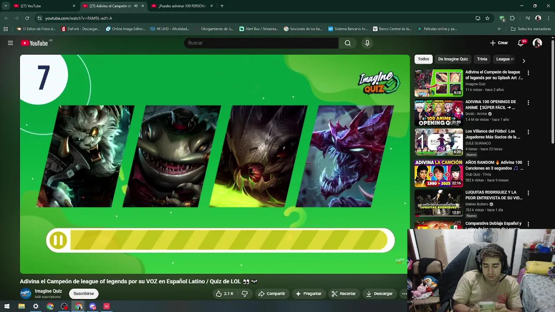Screen dimensions: 555x312
Task: Open the DaFont bookmark
Action: pyautogui.click(x=80, y=29)
